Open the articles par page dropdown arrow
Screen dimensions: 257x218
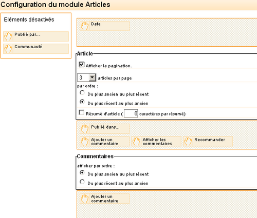(92, 77)
